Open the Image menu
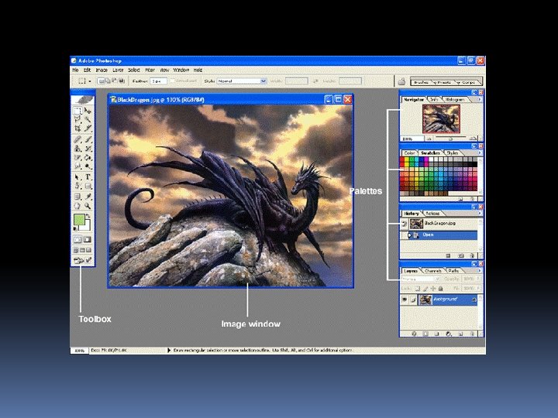 (102, 70)
